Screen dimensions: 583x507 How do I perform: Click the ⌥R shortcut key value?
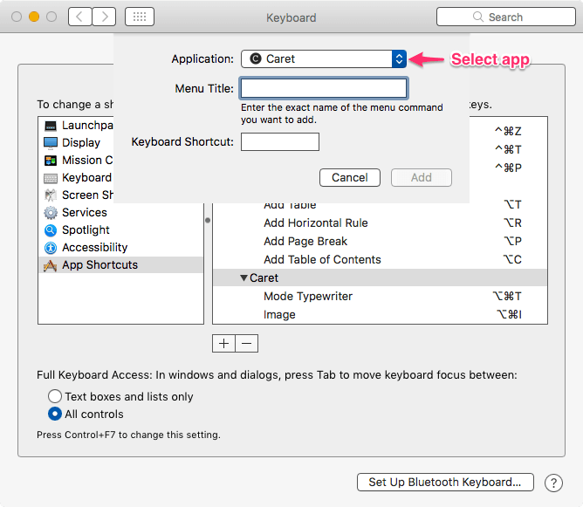[x=512, y=223]
